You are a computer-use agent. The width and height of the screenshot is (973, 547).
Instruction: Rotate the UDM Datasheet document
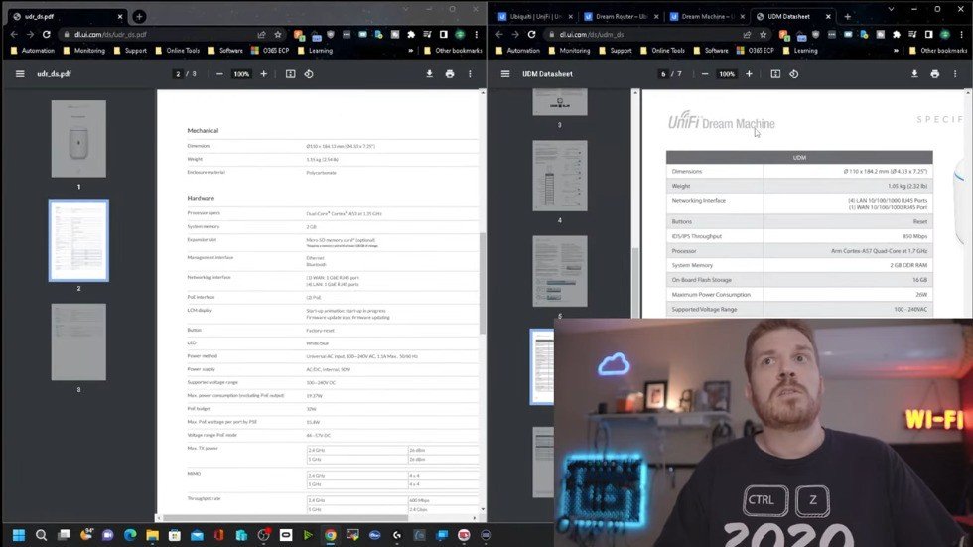click(793, 74)
